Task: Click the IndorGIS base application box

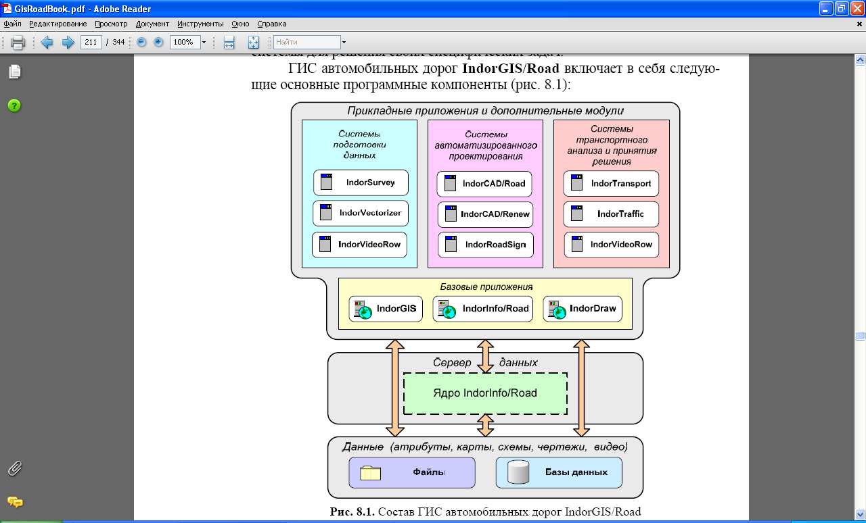Action: coord(386,309)
